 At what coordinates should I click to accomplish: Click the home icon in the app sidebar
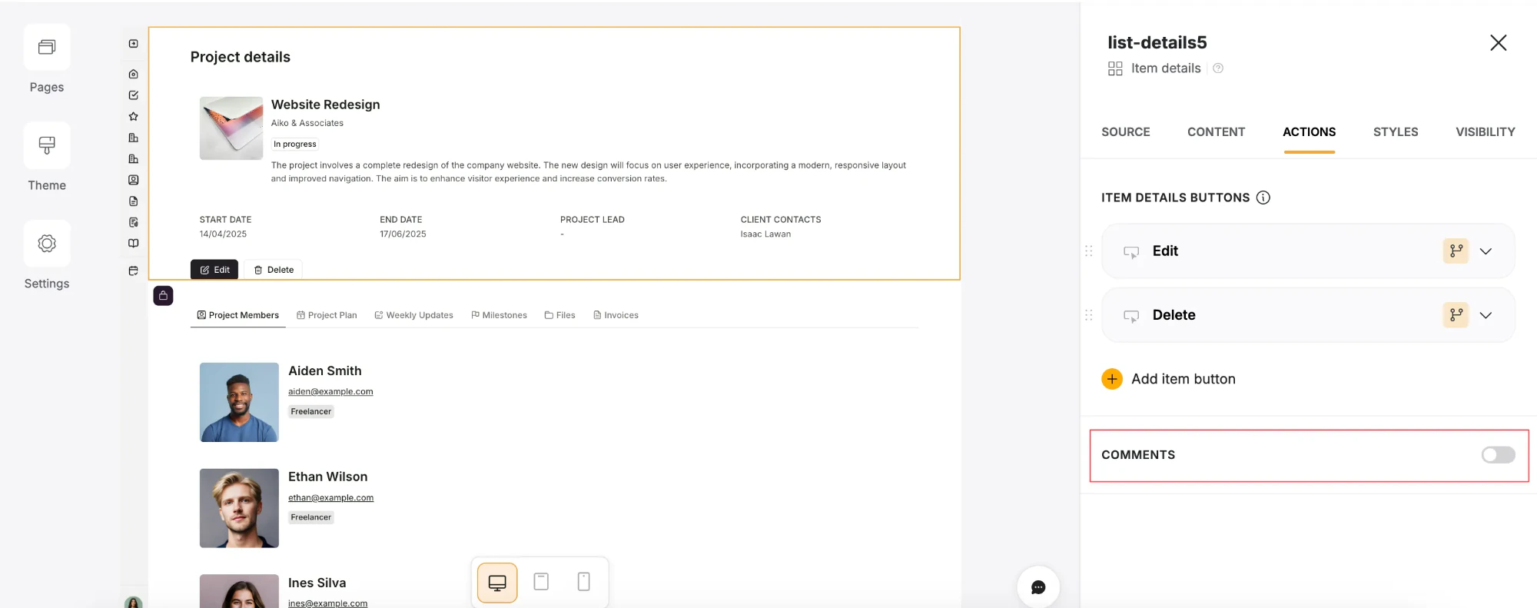tap(133, 75)
